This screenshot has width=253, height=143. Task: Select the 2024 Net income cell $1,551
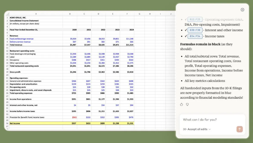pyautogui.click(x=130, y=123)
